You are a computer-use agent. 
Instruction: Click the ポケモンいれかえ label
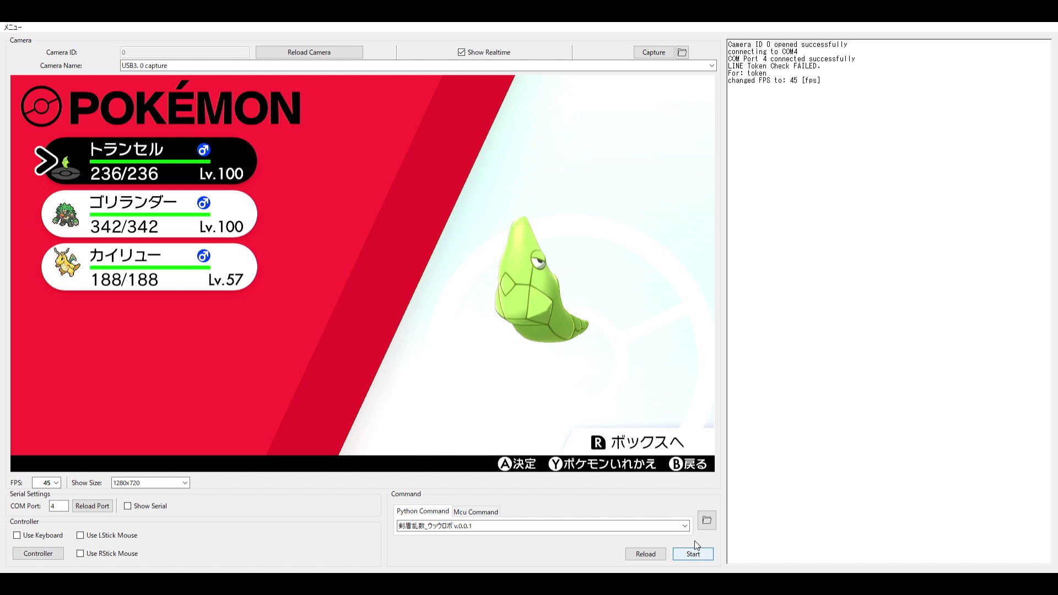[610, 464]
